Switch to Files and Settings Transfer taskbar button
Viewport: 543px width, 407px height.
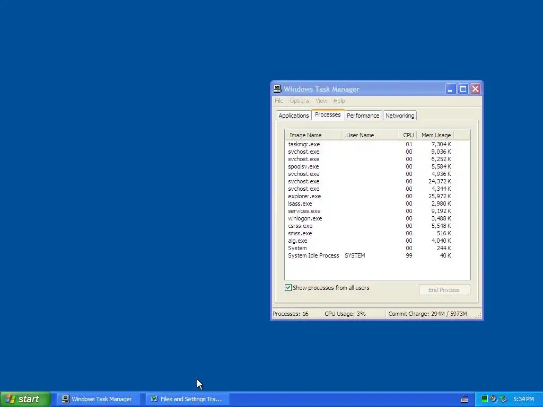point(187,399)
